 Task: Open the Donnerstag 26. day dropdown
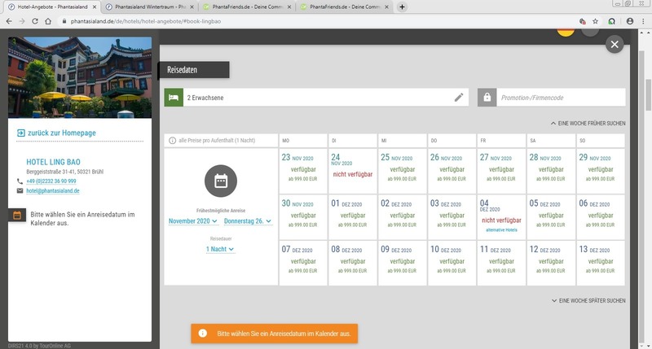tap(248, 220)
